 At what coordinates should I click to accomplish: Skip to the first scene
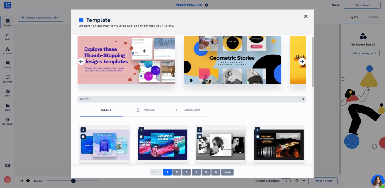click(22, 181)
